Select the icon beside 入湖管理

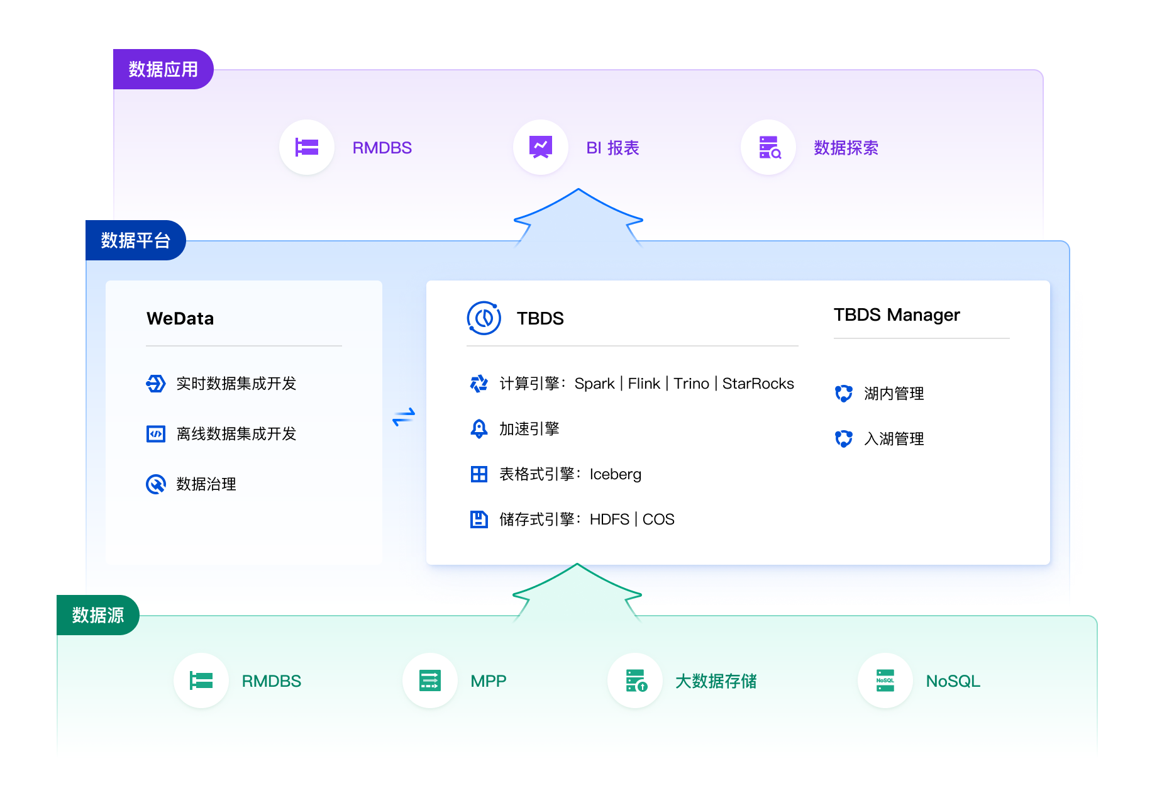coord(844,438)
